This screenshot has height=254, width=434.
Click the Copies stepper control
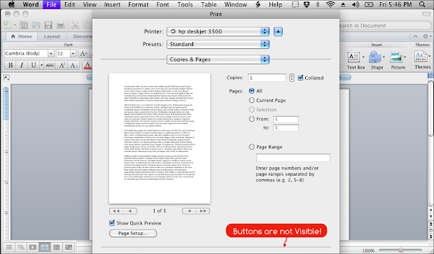(291, 78)
